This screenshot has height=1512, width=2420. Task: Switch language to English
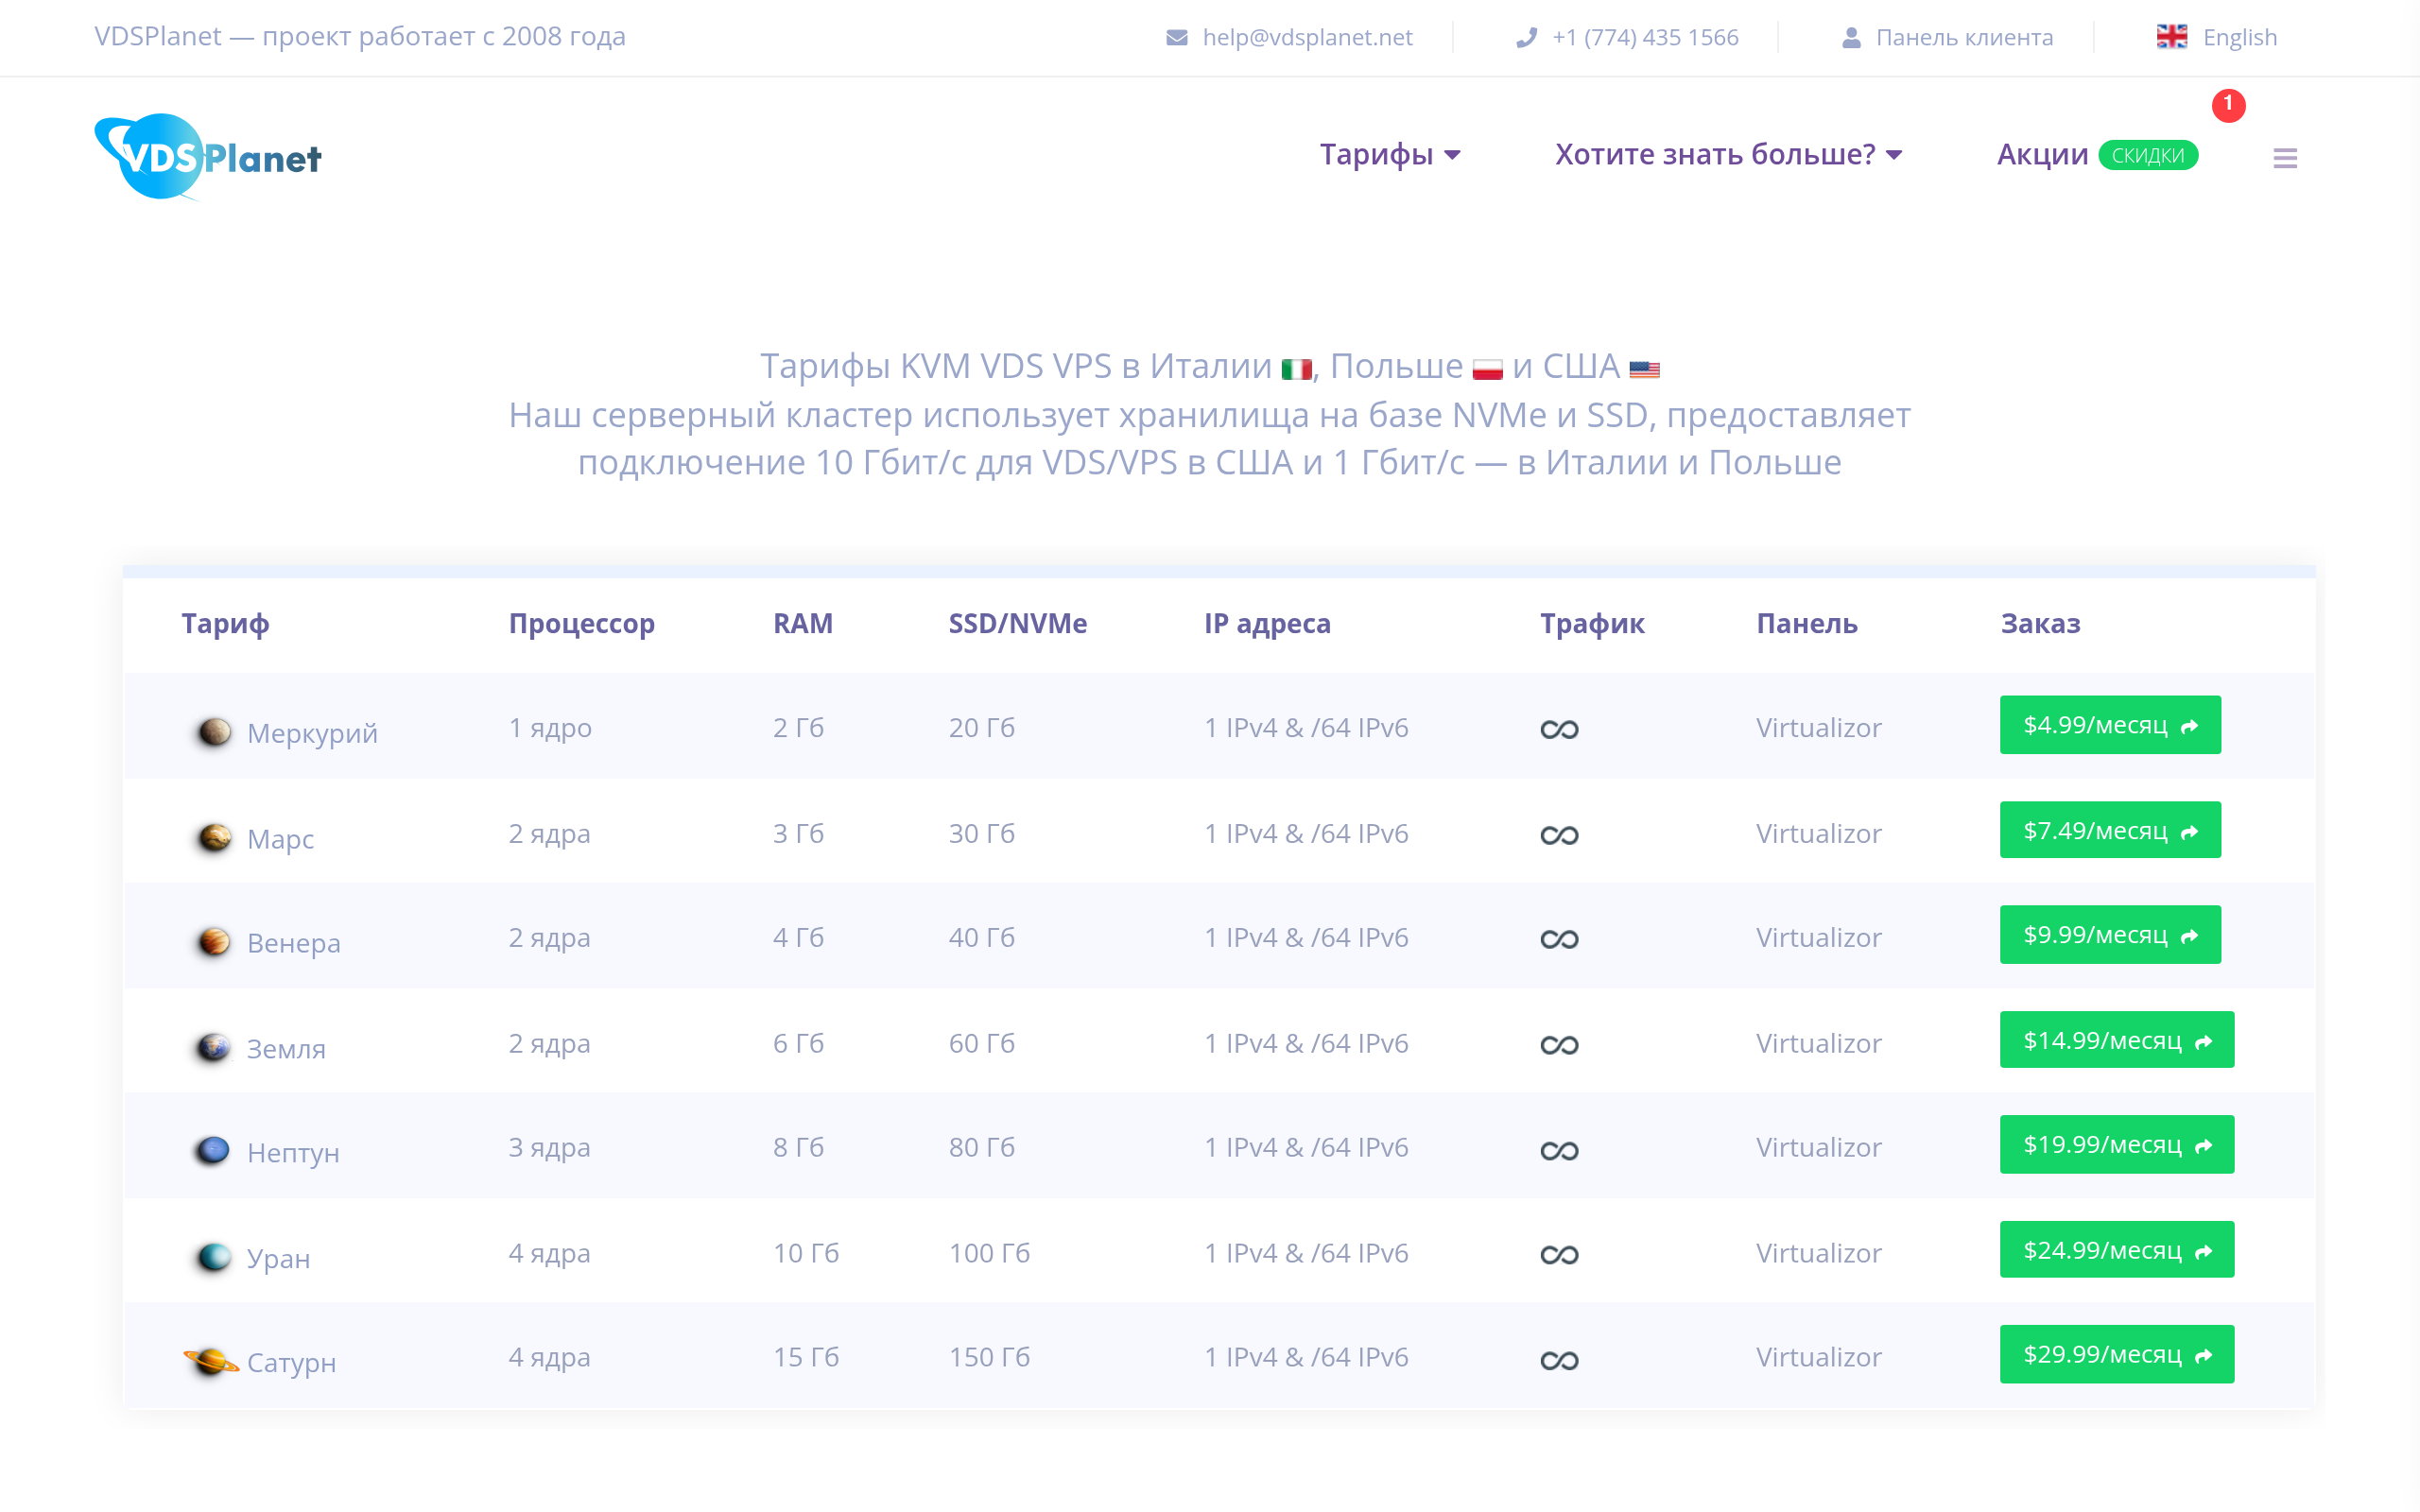pos(2240,37)
